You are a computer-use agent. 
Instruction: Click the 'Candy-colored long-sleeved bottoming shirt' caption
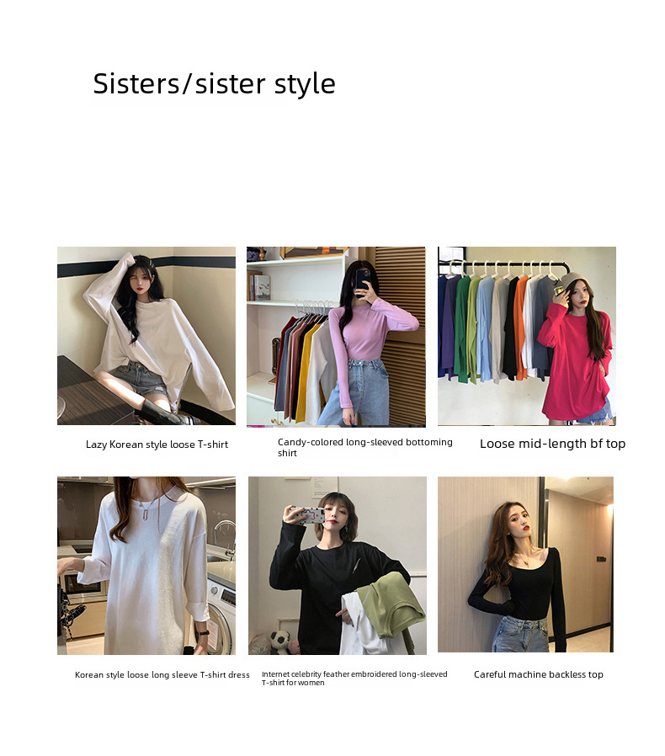click(365, 447)
